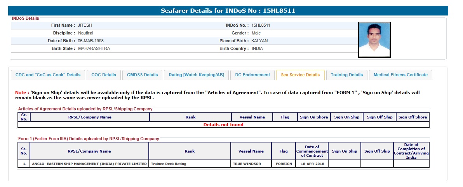Image resolution: width=463 pixels, height=187 pixels.
Task: Click the Seafarer Details title header bar
Action: [231, 10]
